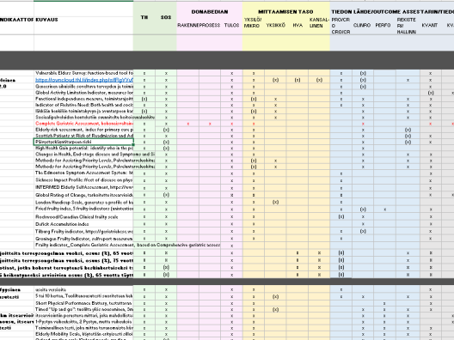Select the Scottish Patients at Risk cell

coord(83,136)
